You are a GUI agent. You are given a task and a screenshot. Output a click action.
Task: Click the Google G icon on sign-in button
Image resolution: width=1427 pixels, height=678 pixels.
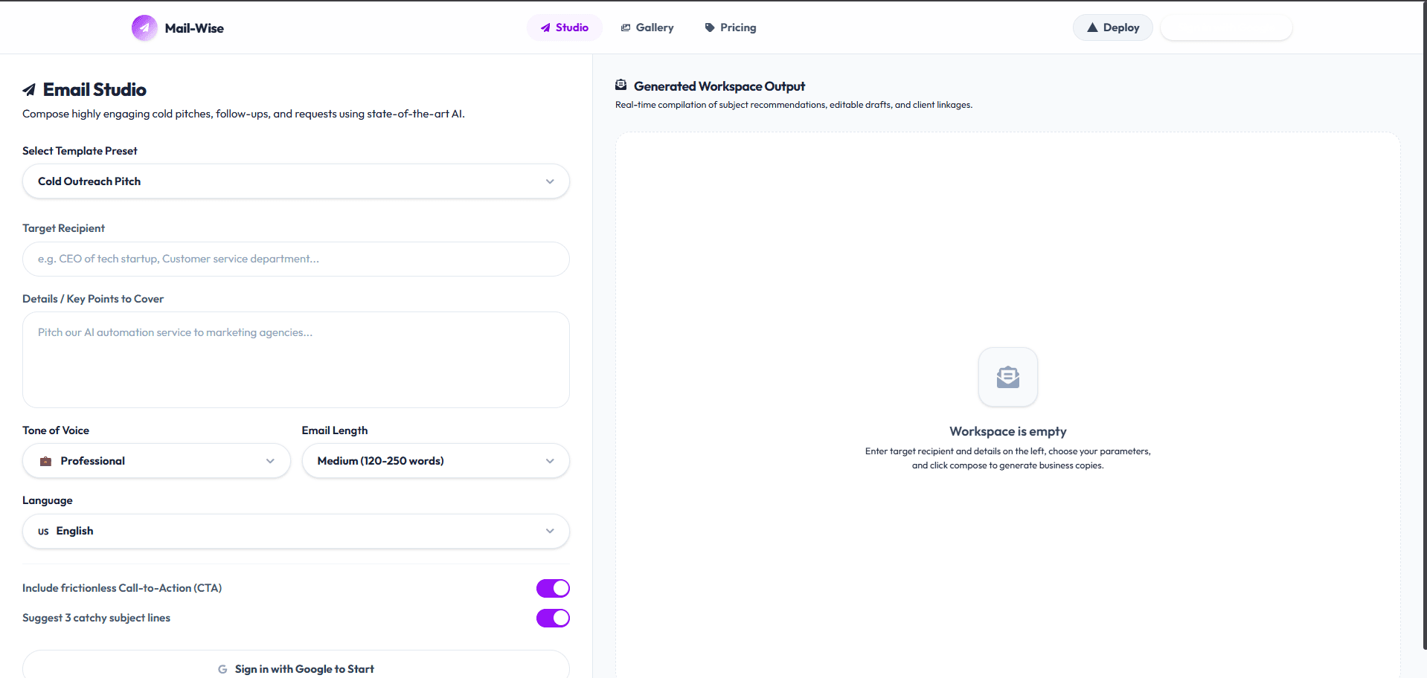222,669
